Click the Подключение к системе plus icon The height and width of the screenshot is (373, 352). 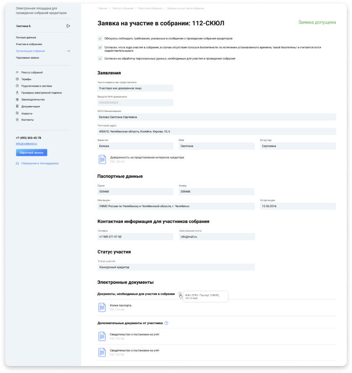(17, 86)
